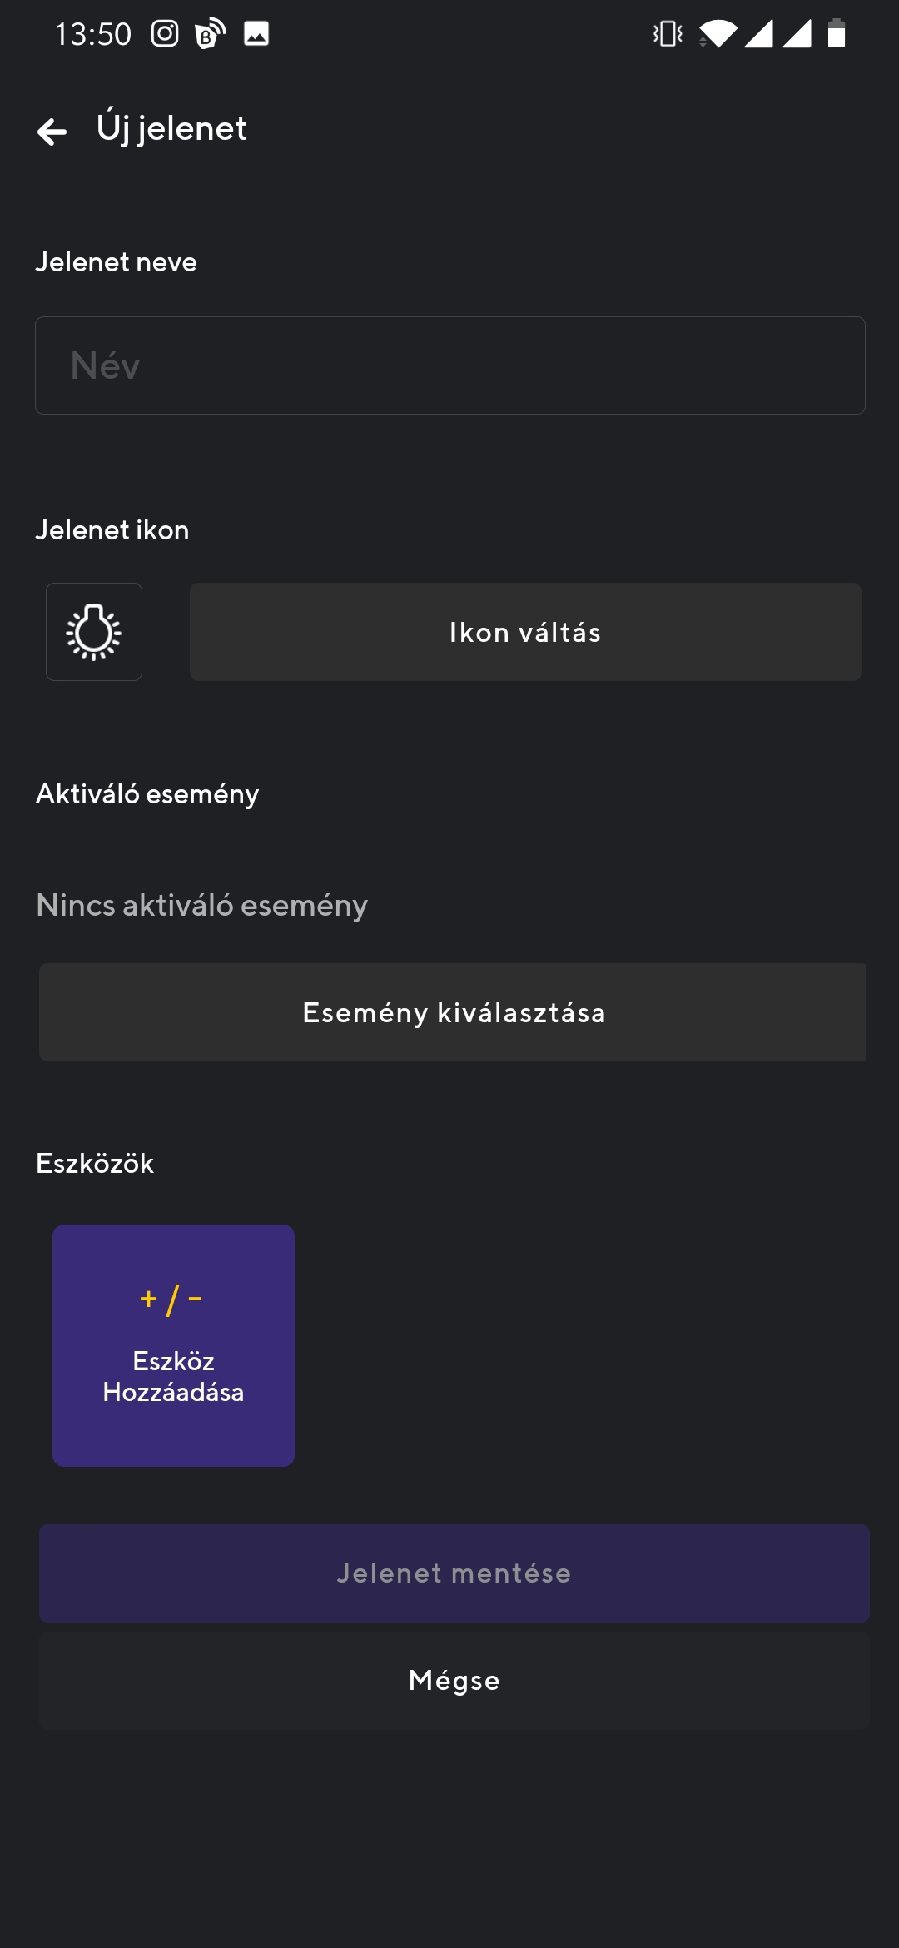The image size is (899, 1948).
Task: Click the battery status icon
Action: pos(835,33)
